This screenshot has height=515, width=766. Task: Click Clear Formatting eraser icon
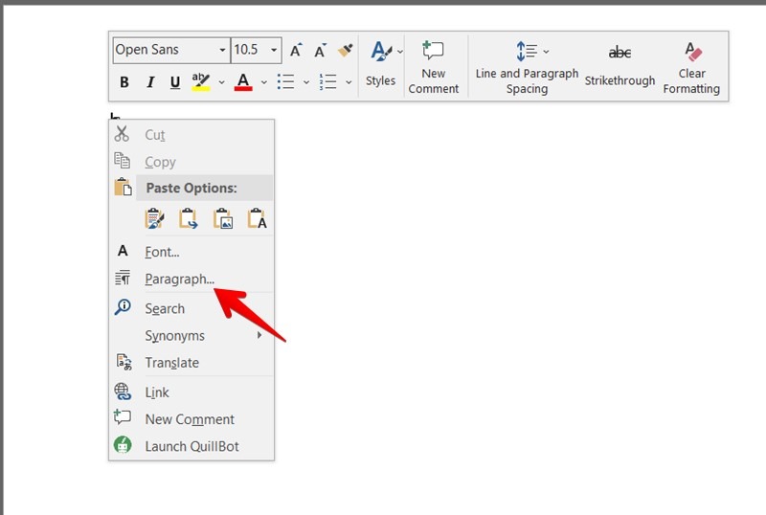692,52
